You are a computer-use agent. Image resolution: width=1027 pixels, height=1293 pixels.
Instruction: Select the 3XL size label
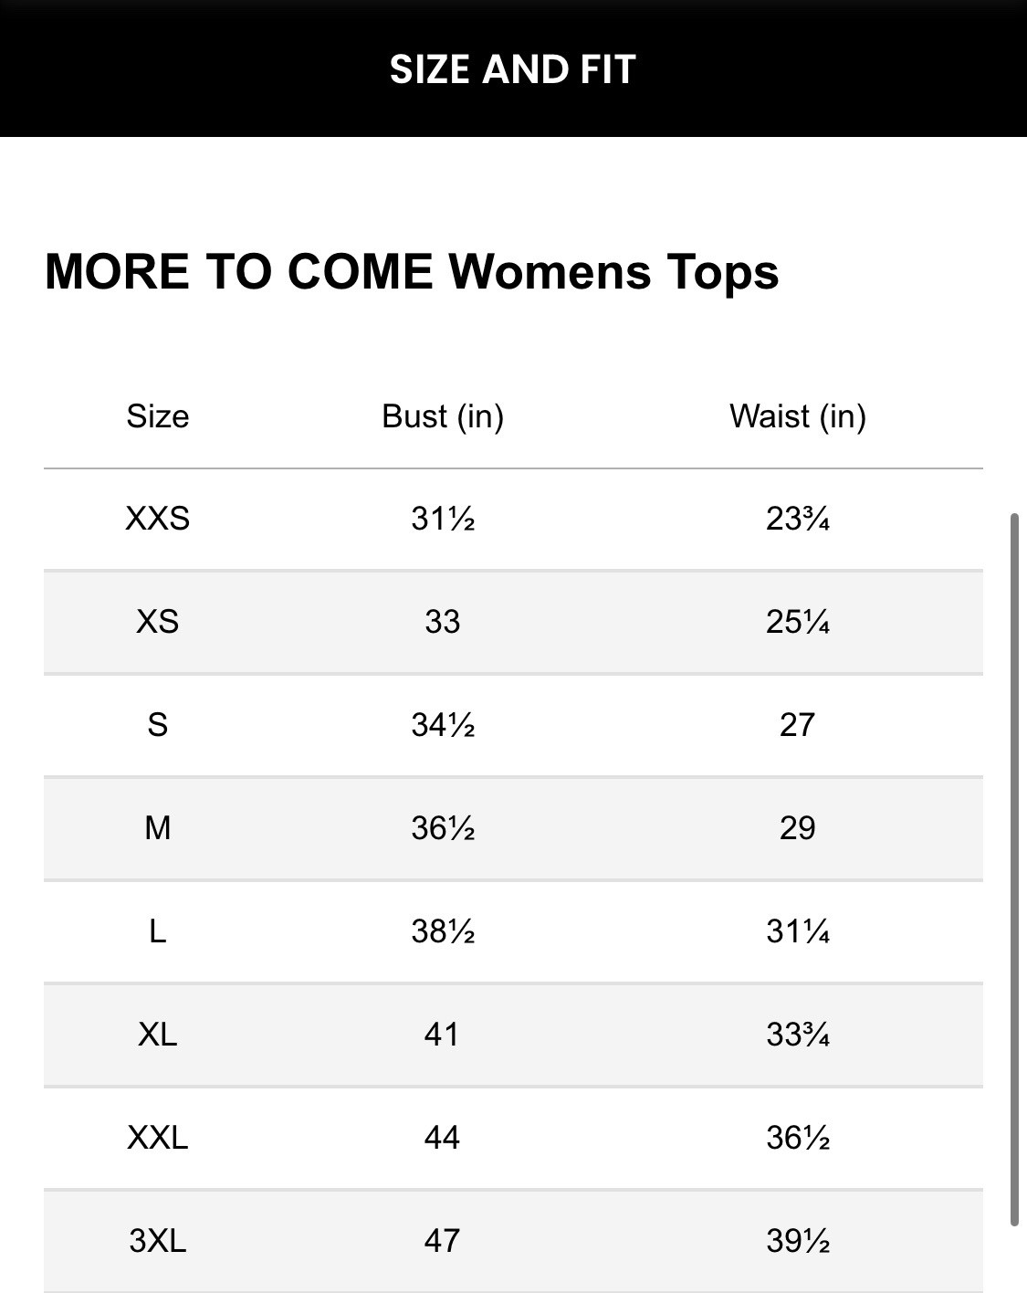(x=158, y=1241)
